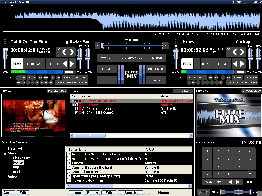The width and height of the screenshot is (262, 196).
Task: Select 'Crime of passion' in the collections list
Action: pos(129,172)
